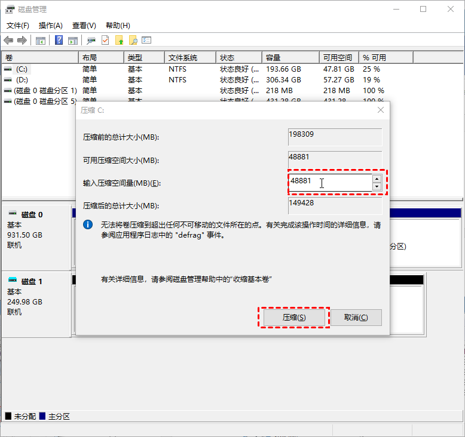This screenshot has height=437, width=465.
Task: Open the 操作(A) menu
Action: coord(50,26)
